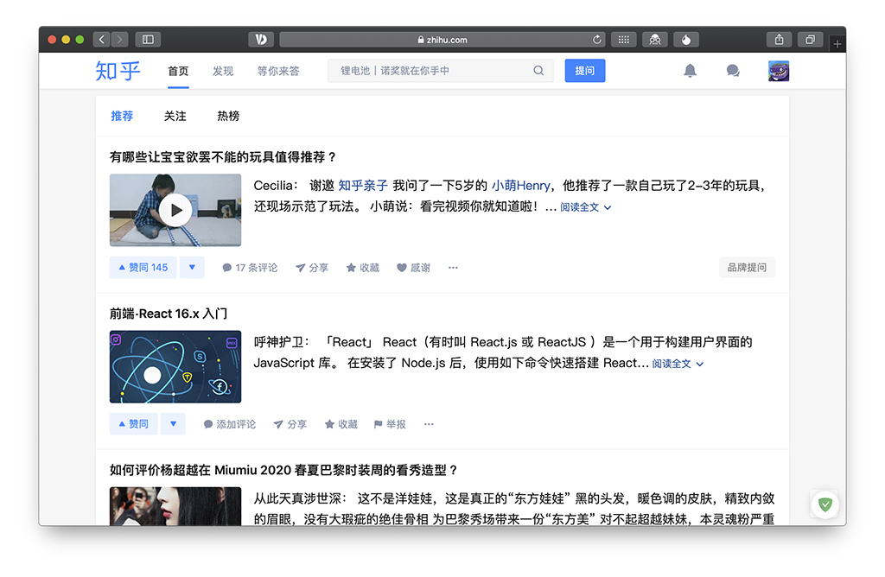Toggle the Safari sidebar button

148,40
